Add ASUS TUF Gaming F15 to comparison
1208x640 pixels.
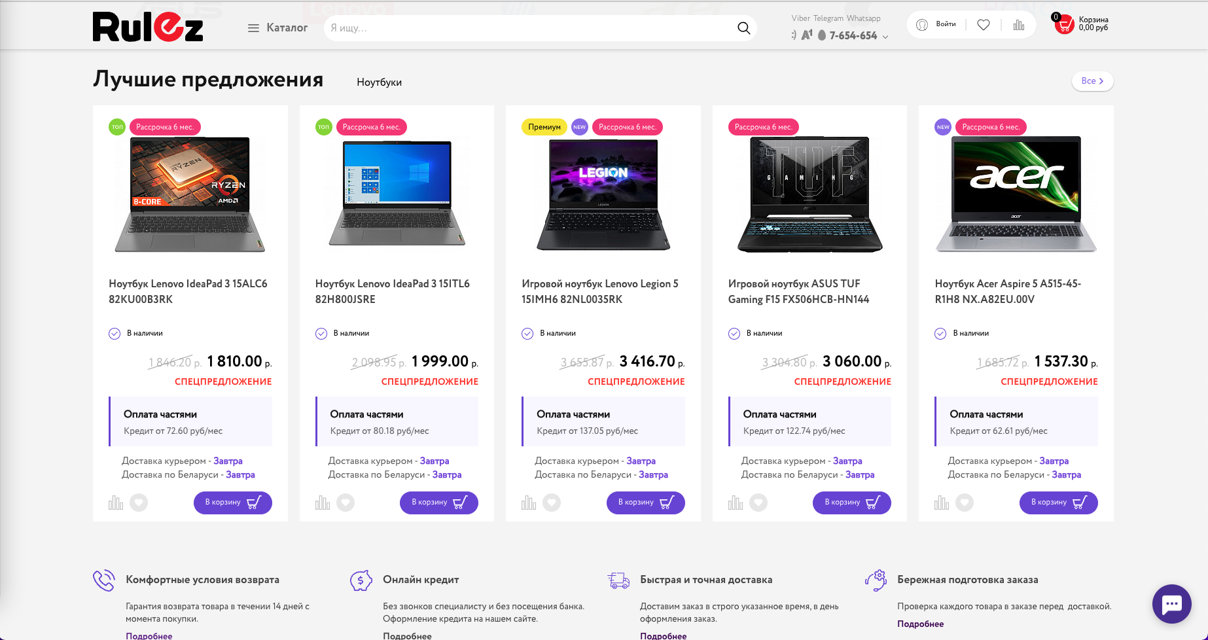[x=736, y=503]
